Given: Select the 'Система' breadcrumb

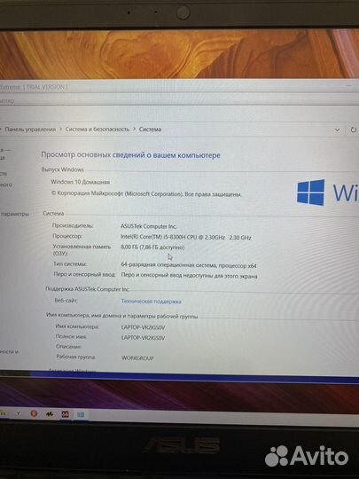Looking at the screenshot, I should coord(150,130).
